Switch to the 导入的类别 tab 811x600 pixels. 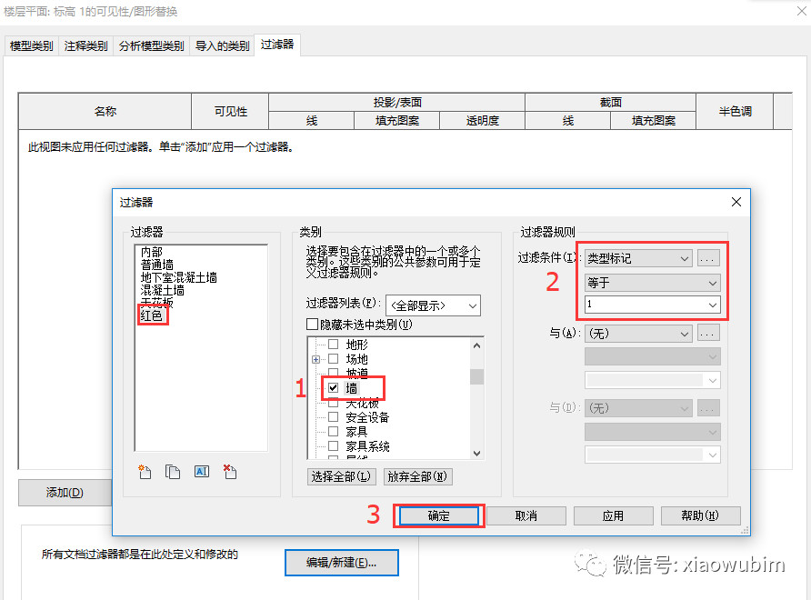(x=223, y=46)
